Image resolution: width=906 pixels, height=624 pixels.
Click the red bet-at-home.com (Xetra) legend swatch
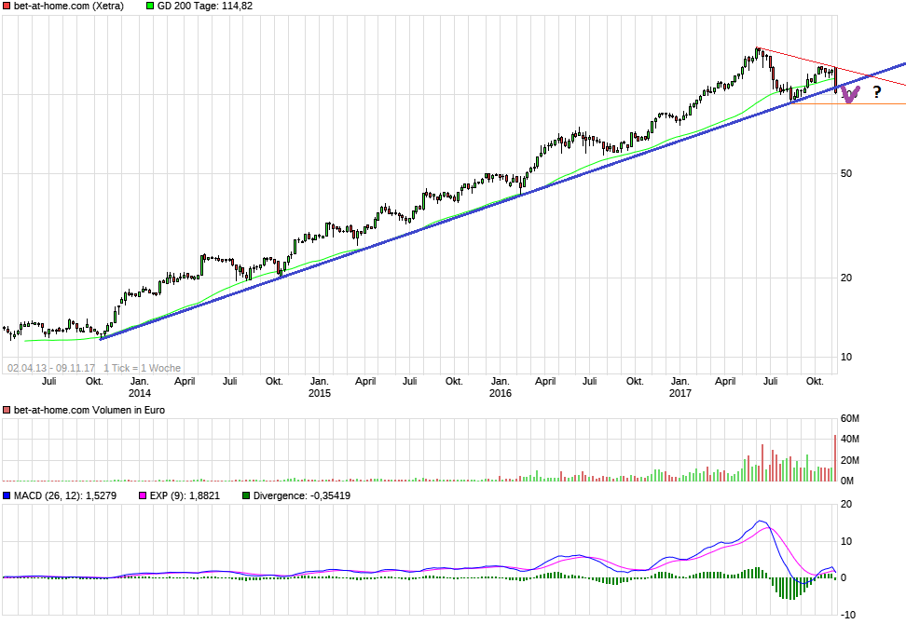point(7,6)
